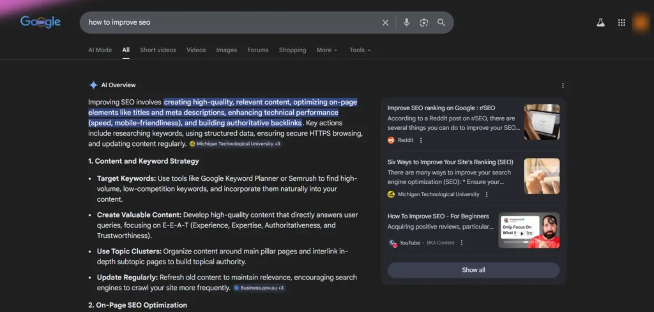Click the 'Use Topic Clusters:' bullet text

point(129,252)
